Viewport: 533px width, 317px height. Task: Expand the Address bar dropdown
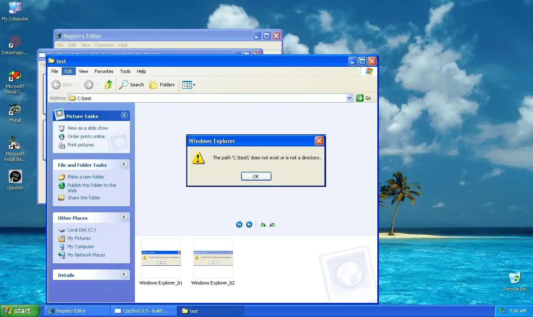(349, 98)
